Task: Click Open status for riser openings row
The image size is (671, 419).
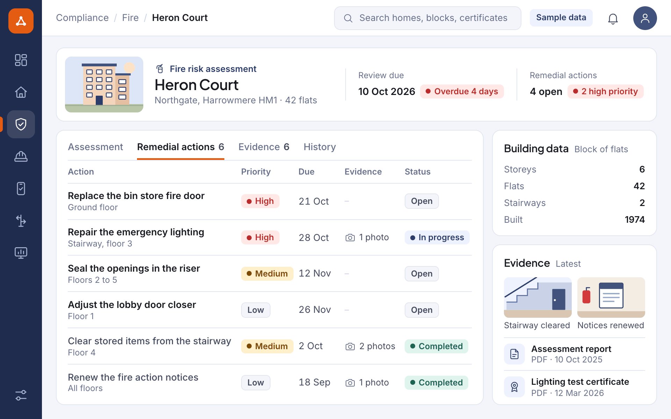Action: coord(422,274)
